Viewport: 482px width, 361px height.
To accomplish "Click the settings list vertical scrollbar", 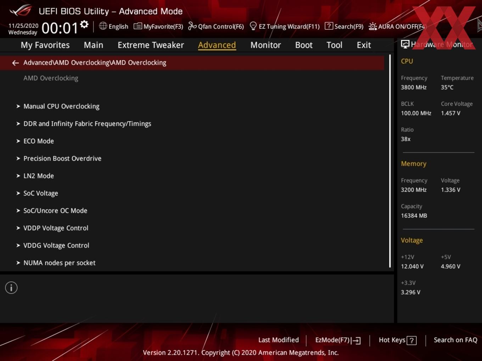I will (390, 161).
